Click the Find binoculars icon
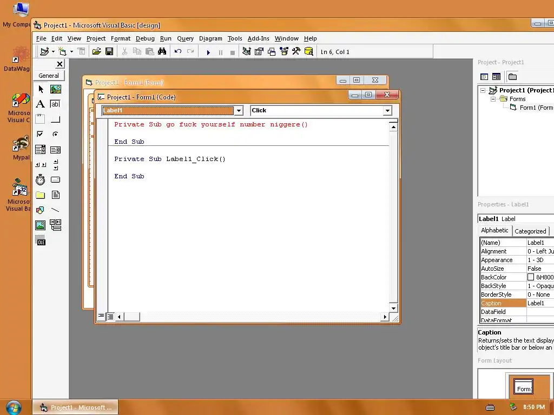This screenshot has height=415, width=554. pyautogui.click(x=162, y=51)
